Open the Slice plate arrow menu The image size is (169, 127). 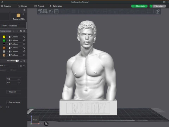(133, 6)
